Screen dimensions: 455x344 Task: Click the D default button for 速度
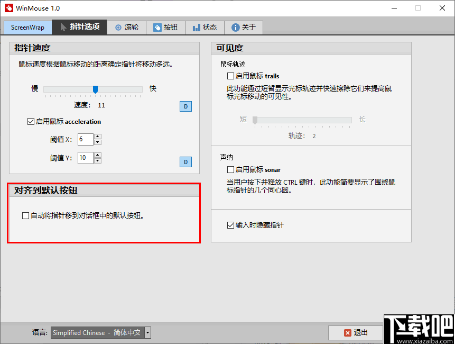pos(185,106)
